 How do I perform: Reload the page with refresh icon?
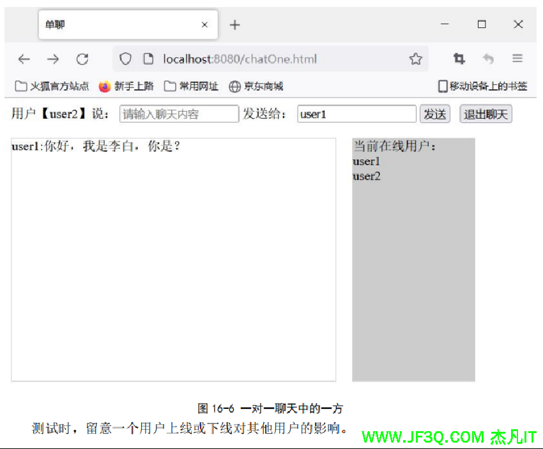point(82,59)
